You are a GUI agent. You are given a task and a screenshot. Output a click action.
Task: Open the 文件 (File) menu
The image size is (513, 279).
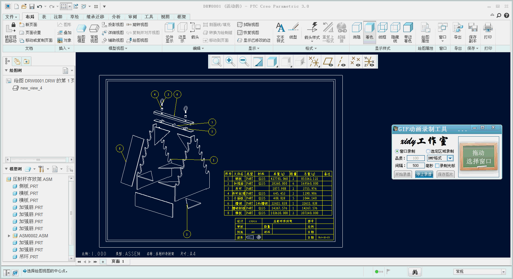(11, 17)
